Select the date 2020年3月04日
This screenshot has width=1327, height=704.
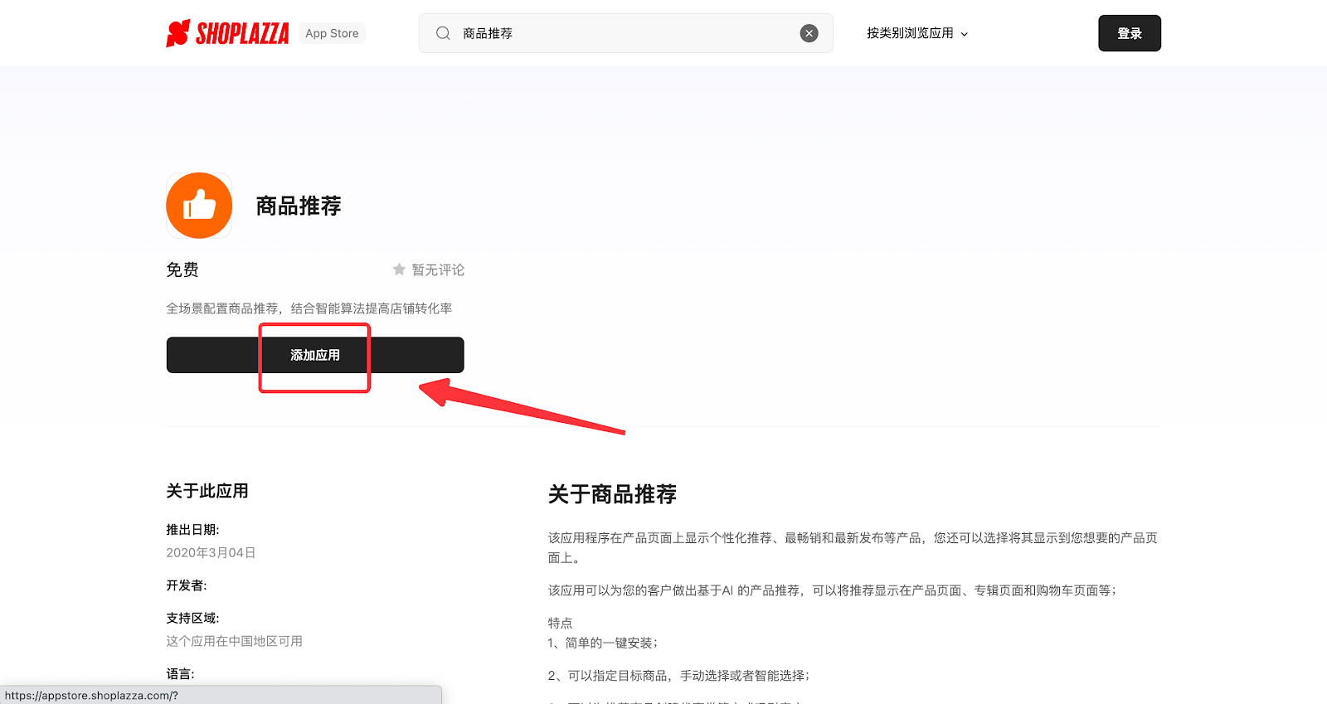tap(211, 553)
